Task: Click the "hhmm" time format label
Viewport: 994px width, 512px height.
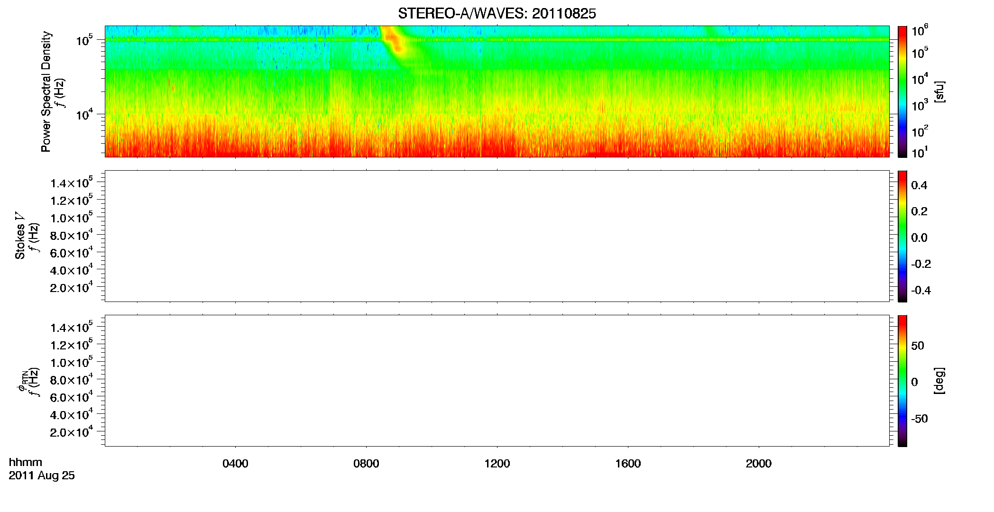Action: [x=26, y=462]
